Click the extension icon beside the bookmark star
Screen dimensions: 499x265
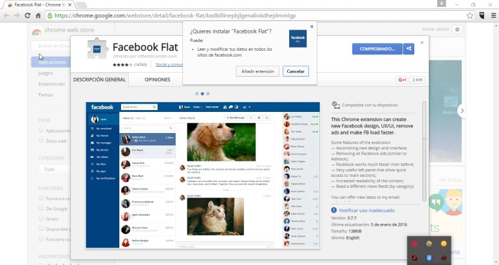point(482,15)
